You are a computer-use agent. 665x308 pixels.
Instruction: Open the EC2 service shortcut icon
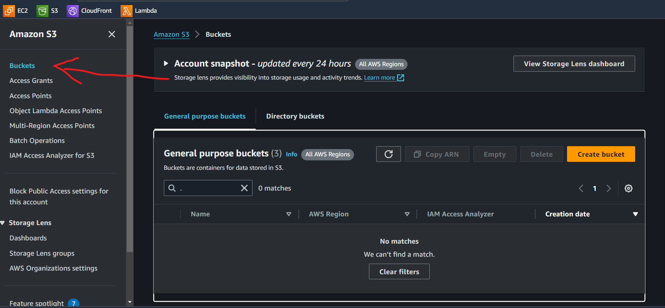click(x=9, y=11)
